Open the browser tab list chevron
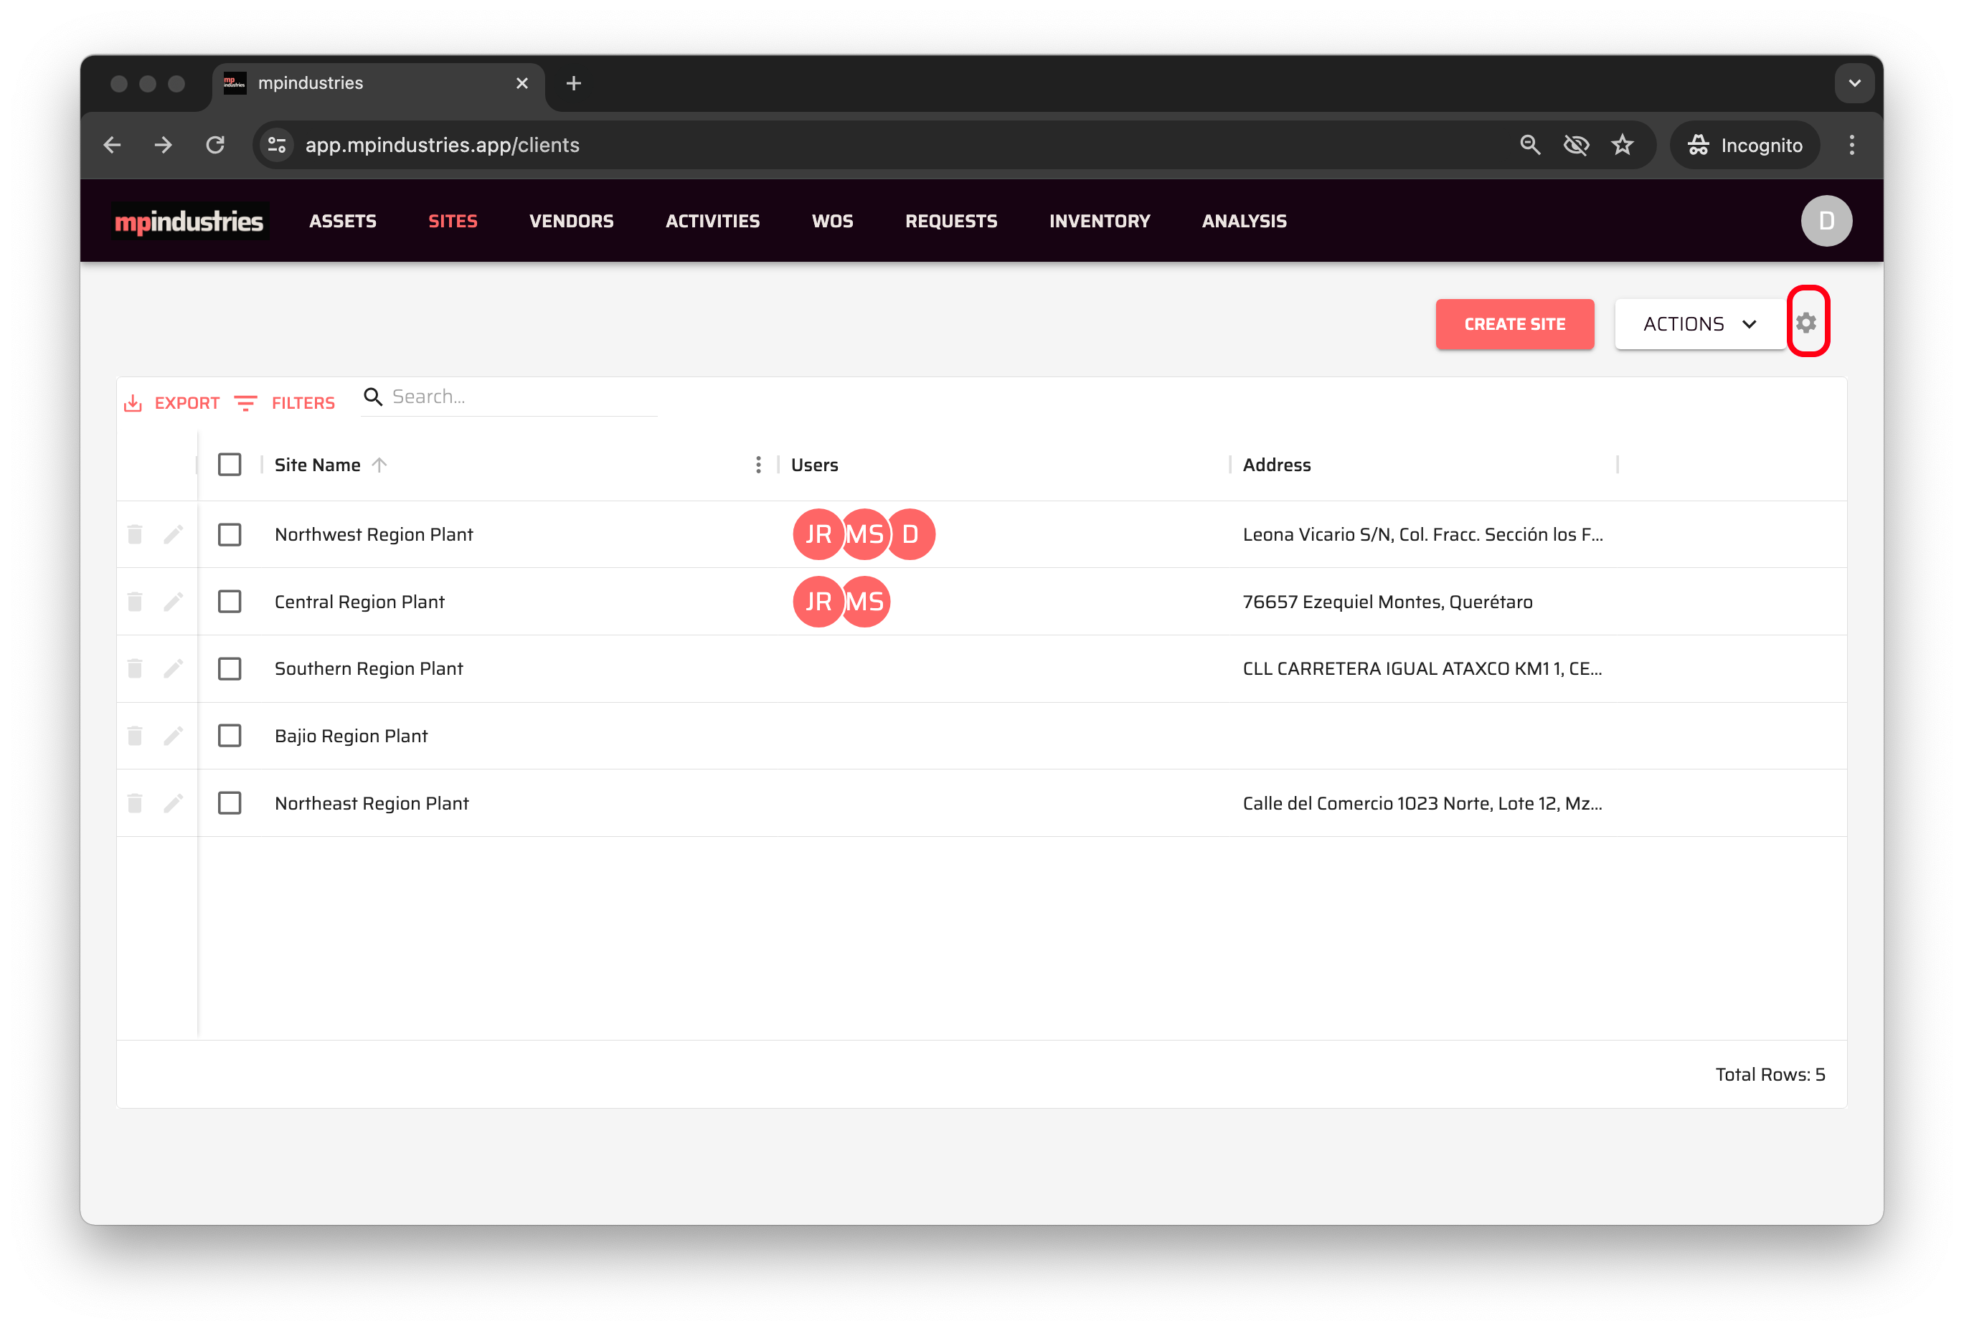 click(x=1854, y=82)
